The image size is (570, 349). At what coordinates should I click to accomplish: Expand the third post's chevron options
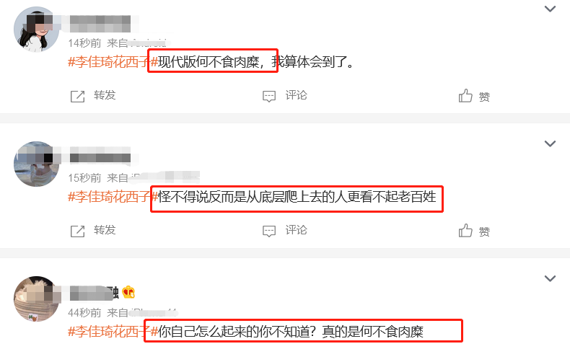coord(550,278)
